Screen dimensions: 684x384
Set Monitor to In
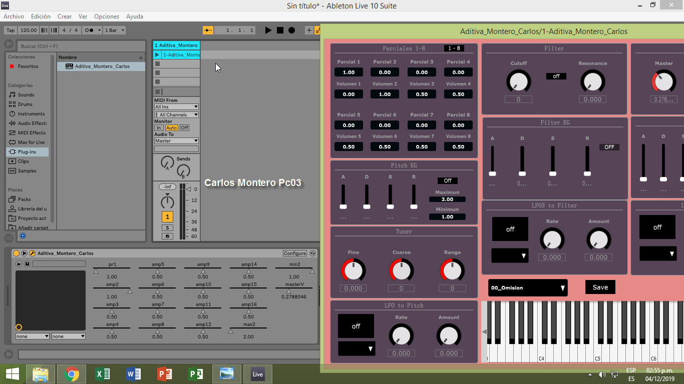tap(159, 127)
